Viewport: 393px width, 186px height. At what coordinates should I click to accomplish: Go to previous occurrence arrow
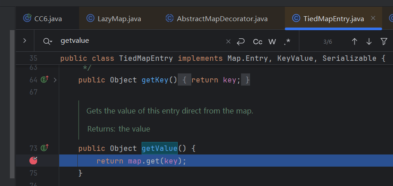click(x=354, y=41)
